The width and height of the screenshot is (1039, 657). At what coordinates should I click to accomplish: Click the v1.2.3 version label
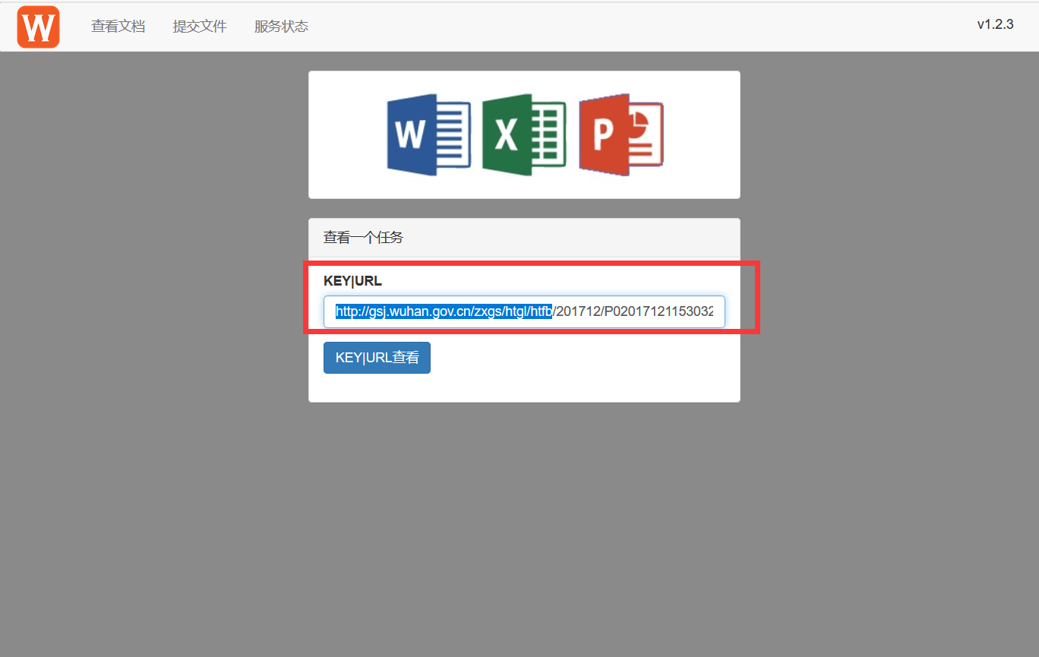click(995, 24)
